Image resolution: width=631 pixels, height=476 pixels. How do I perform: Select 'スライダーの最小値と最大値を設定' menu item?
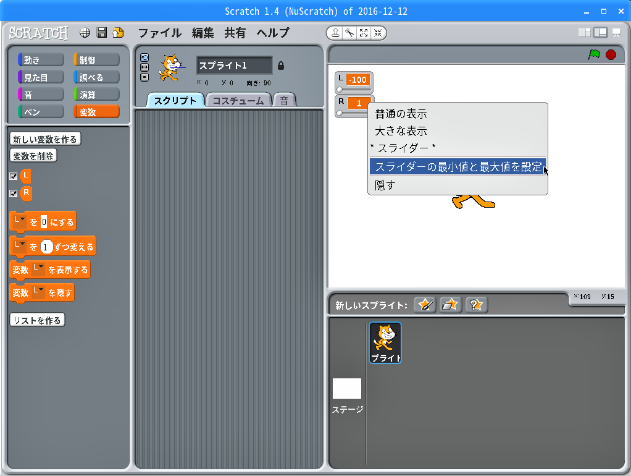click(458, 167)
